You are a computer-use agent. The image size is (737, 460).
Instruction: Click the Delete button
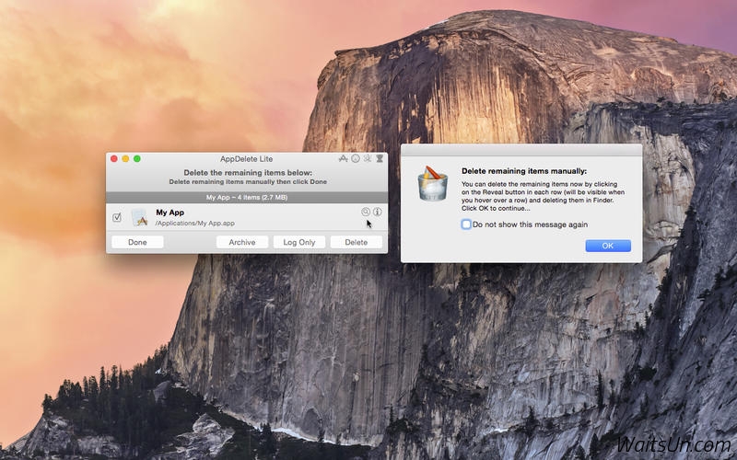(x=357, y=242)
